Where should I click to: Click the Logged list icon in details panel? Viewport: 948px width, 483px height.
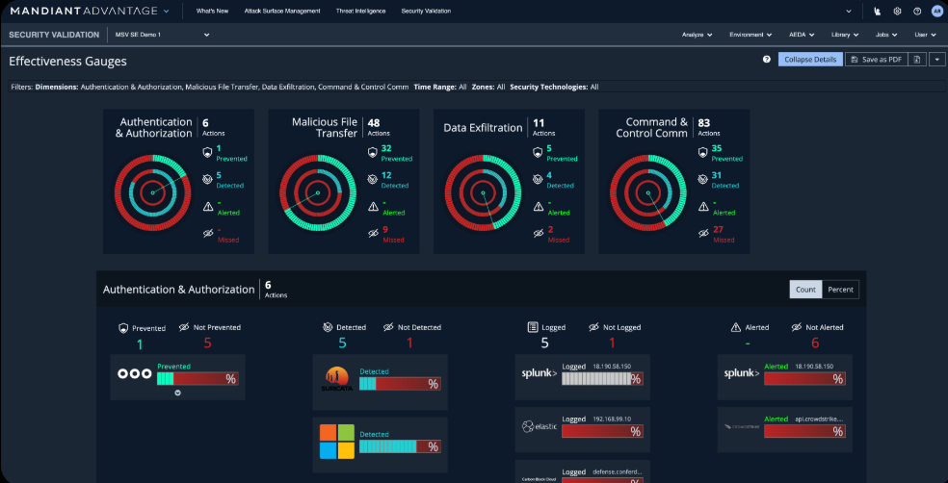click(533, 327)
